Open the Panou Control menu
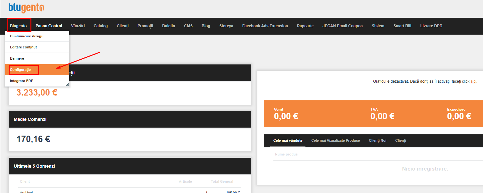 (x=49, y=26)
